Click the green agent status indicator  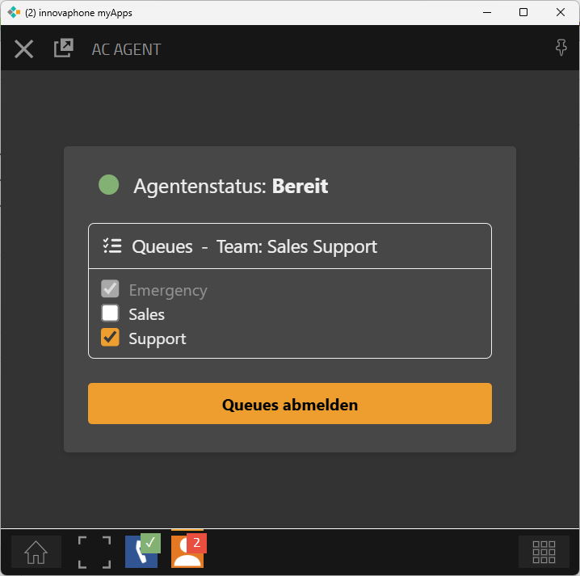[x=109, y=185]
